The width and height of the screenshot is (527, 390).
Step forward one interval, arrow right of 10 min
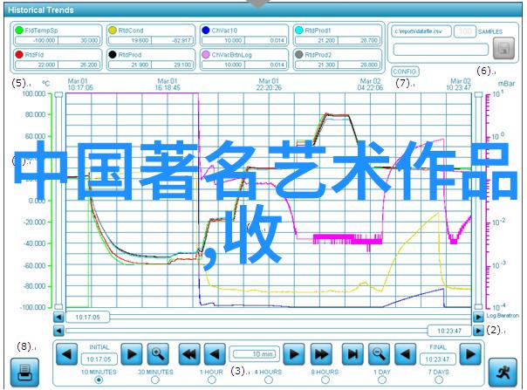[x=294, y=354]
